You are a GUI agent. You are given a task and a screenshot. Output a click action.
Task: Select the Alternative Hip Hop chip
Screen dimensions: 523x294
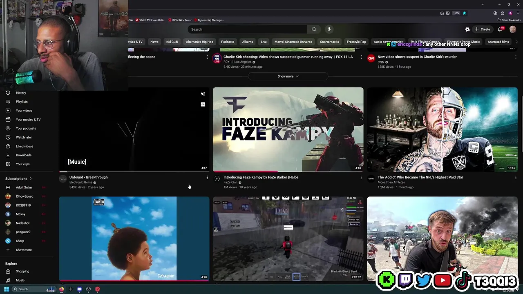tap(199, 42)
